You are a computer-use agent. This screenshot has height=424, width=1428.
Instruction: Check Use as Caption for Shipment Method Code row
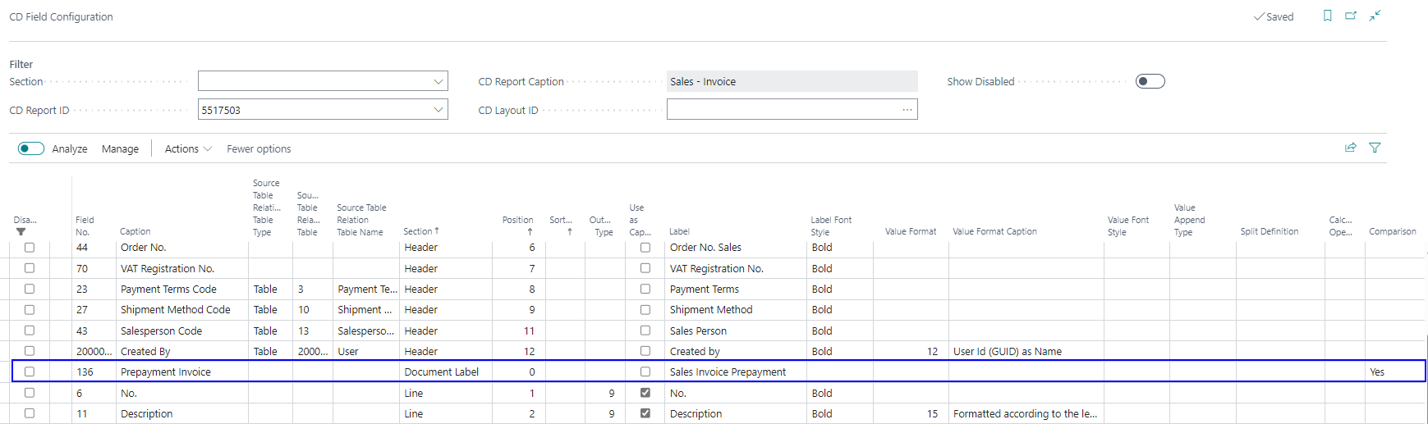click(x=645, y=309)
